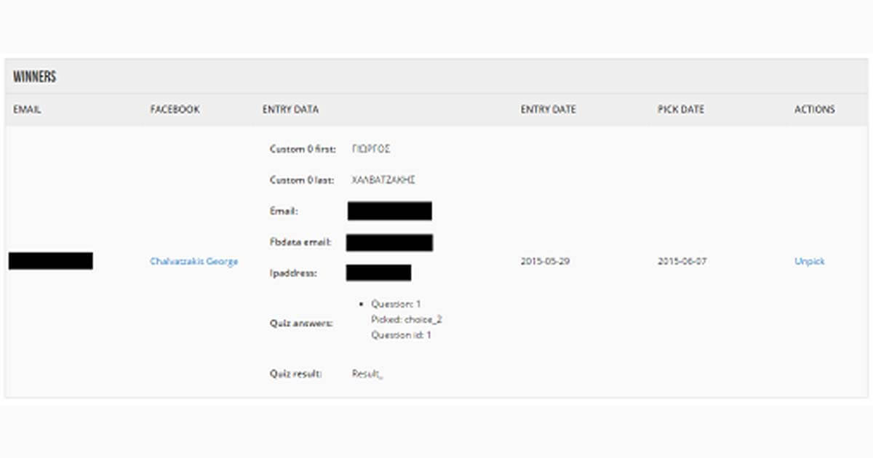
Task: Click the Custom 0 first label
Action: coord(303,149)
